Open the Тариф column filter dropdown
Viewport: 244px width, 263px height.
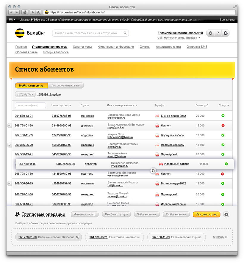tap(159, 105)
